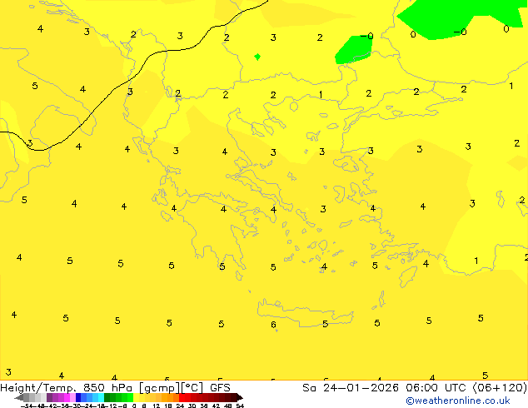Click the '[°C]' unit label in the title
Viewport: 528px width, 408px height.
pyautogui.click(x=192, y=388)
